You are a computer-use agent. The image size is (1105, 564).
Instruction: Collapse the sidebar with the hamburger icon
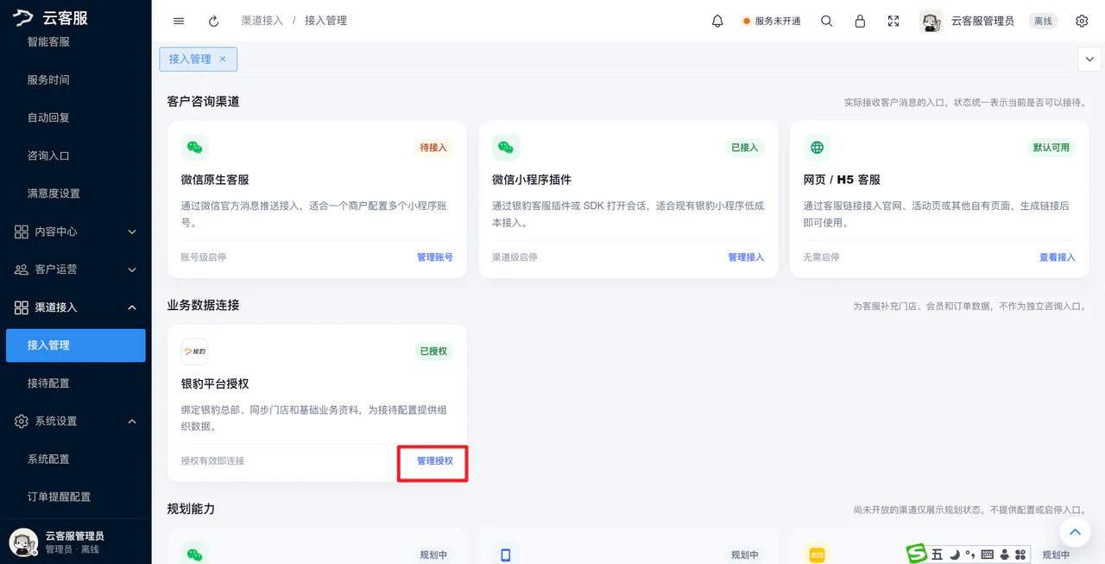179,21
